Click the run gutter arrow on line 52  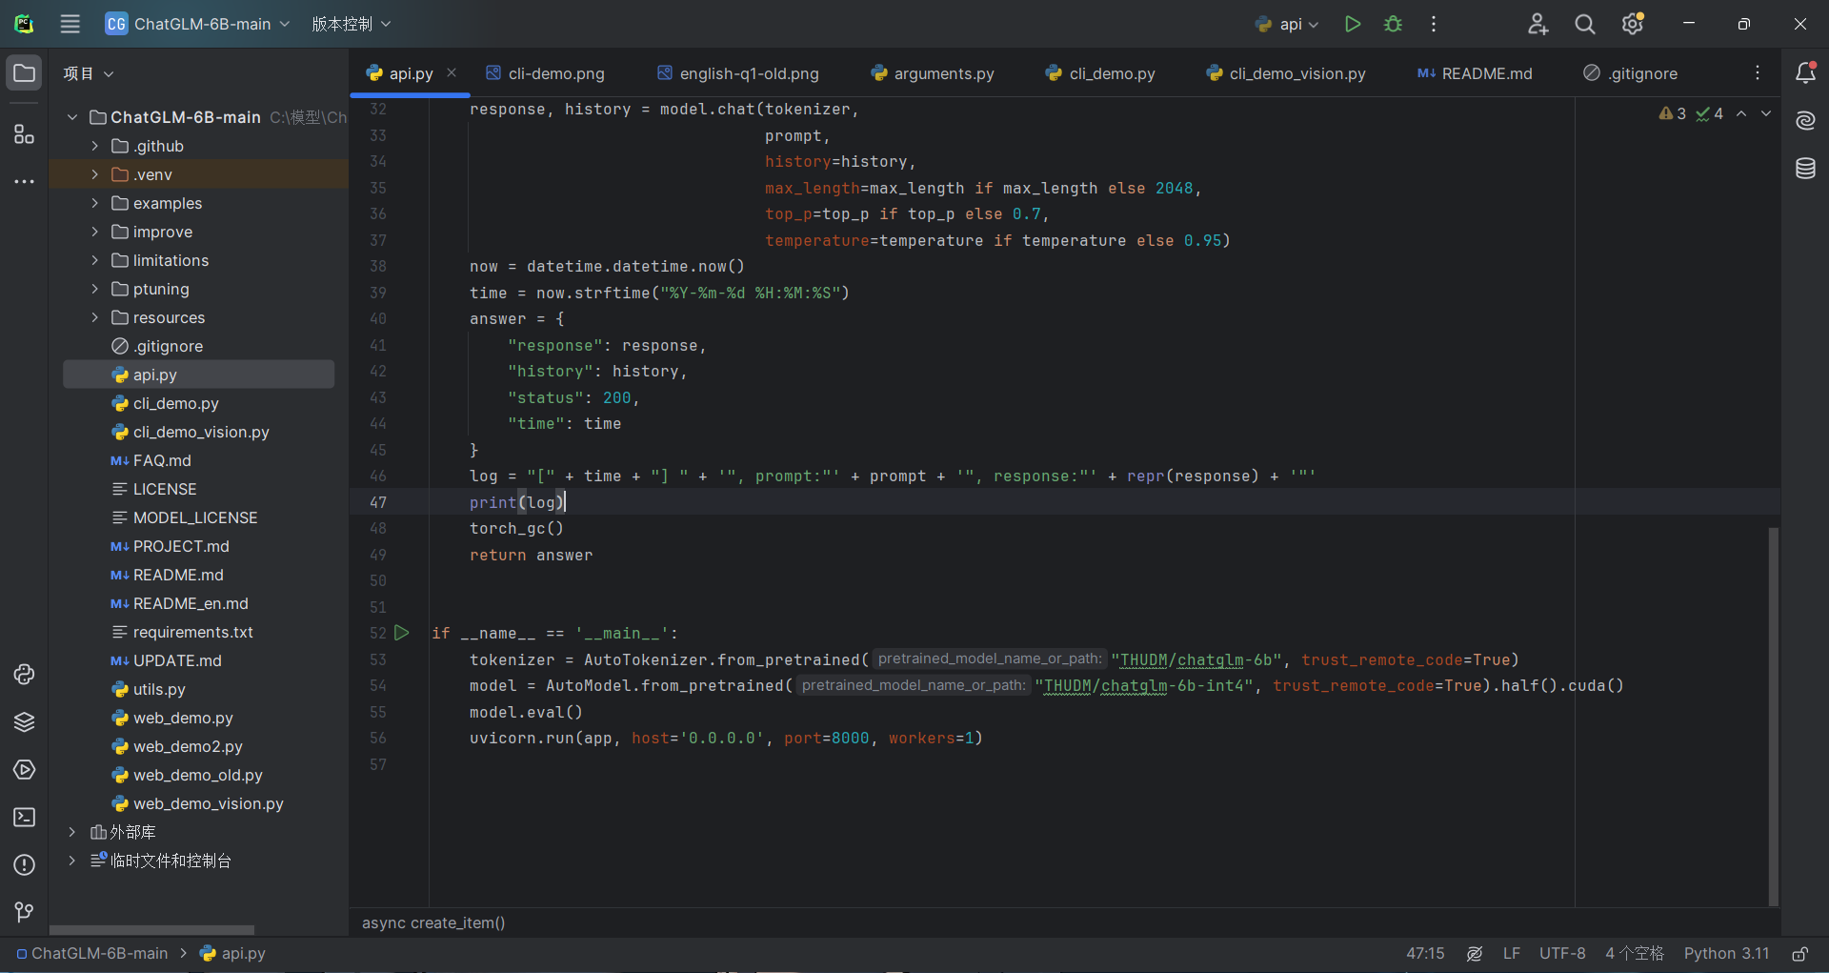coord(402,633)
